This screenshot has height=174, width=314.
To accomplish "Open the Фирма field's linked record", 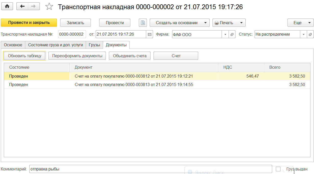I will click(x=232, y=34).
